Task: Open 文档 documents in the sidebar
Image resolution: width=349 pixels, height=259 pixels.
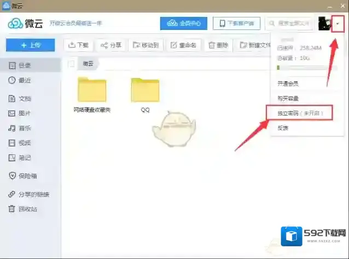Action: (x=31, y=99)
